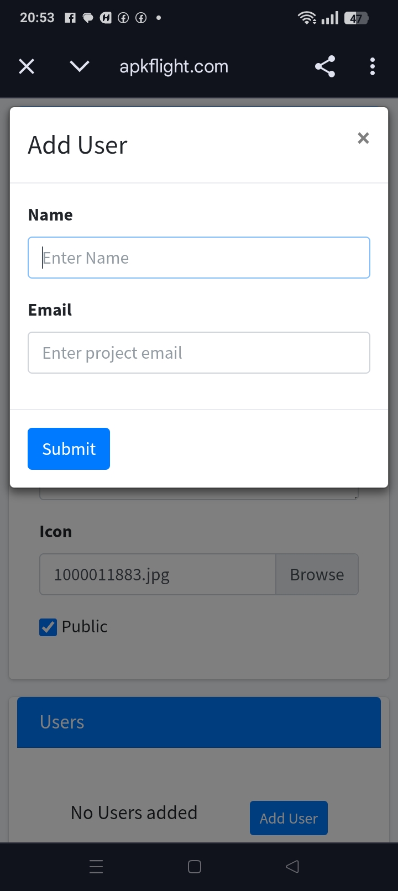This screenshot has width=398, height=891.
Task: Browse for an icon file
Action: 317,575
